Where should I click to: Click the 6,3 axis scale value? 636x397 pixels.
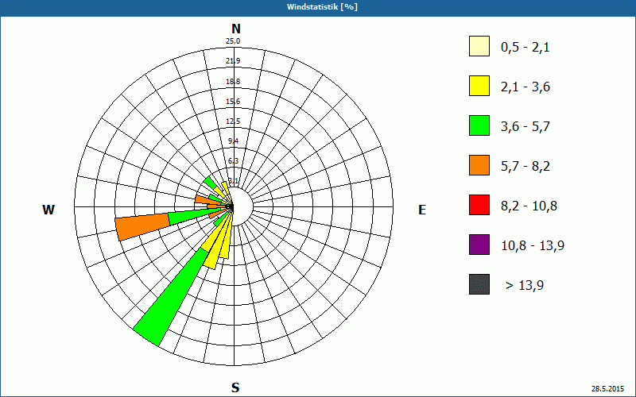click(233, 161)
